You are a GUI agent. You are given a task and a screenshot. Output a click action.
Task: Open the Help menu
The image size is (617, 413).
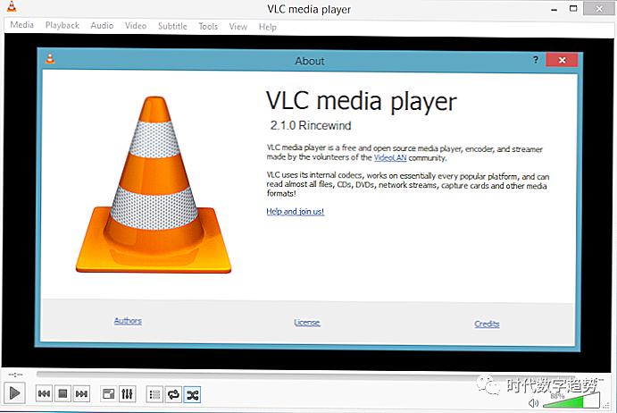tap(268, 27)
